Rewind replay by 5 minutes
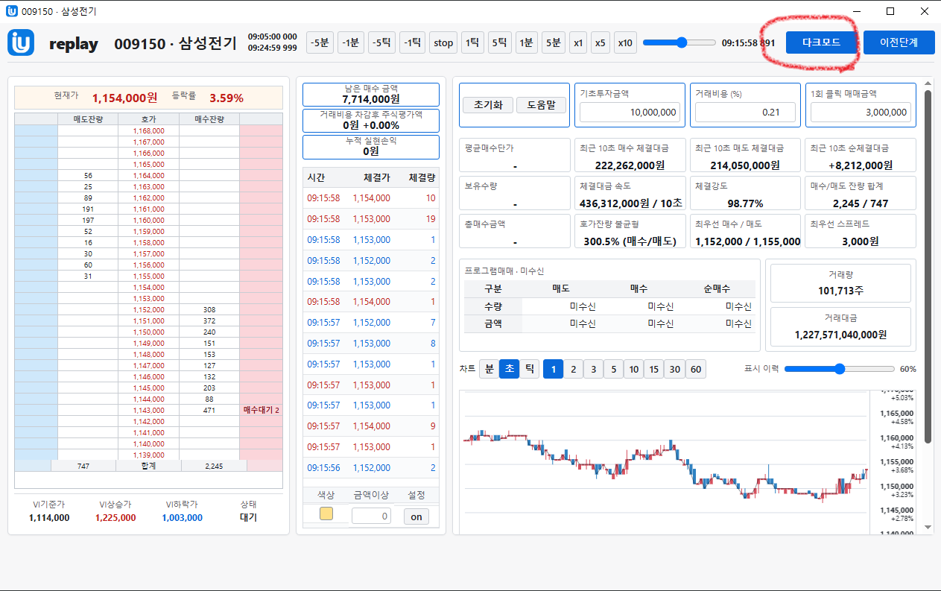The height and width of the screenshot is (591, 941). pyautogui.click(x=320, y=42)
